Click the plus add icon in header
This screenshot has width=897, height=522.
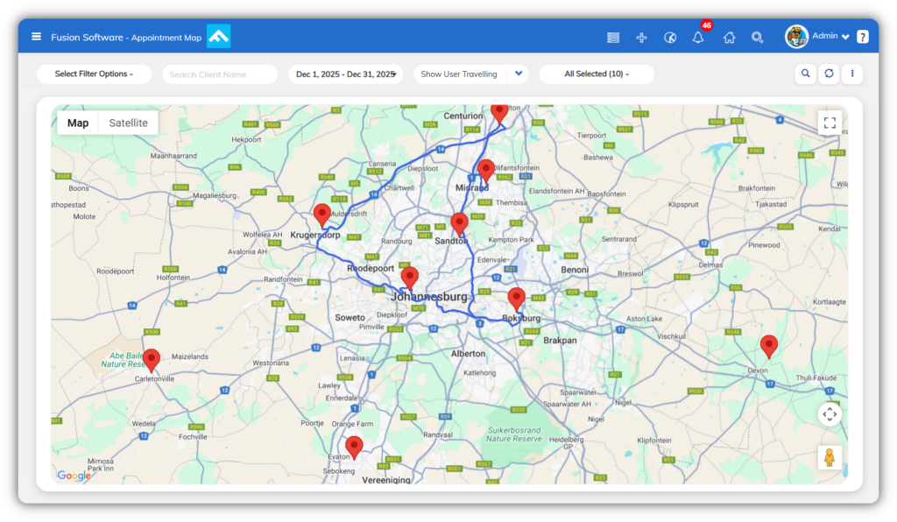click(642, 38)
